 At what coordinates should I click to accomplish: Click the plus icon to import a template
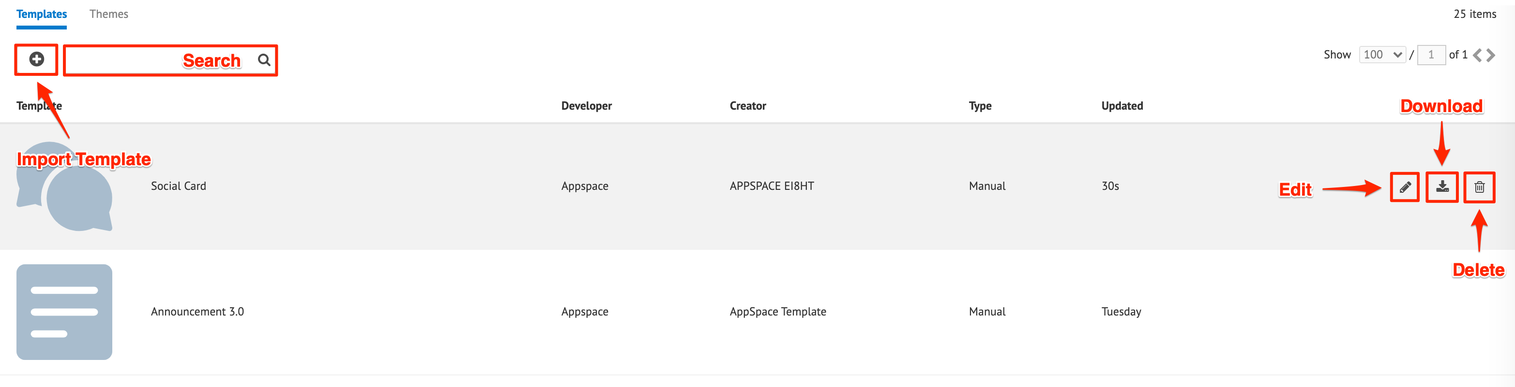click(36, 59)
